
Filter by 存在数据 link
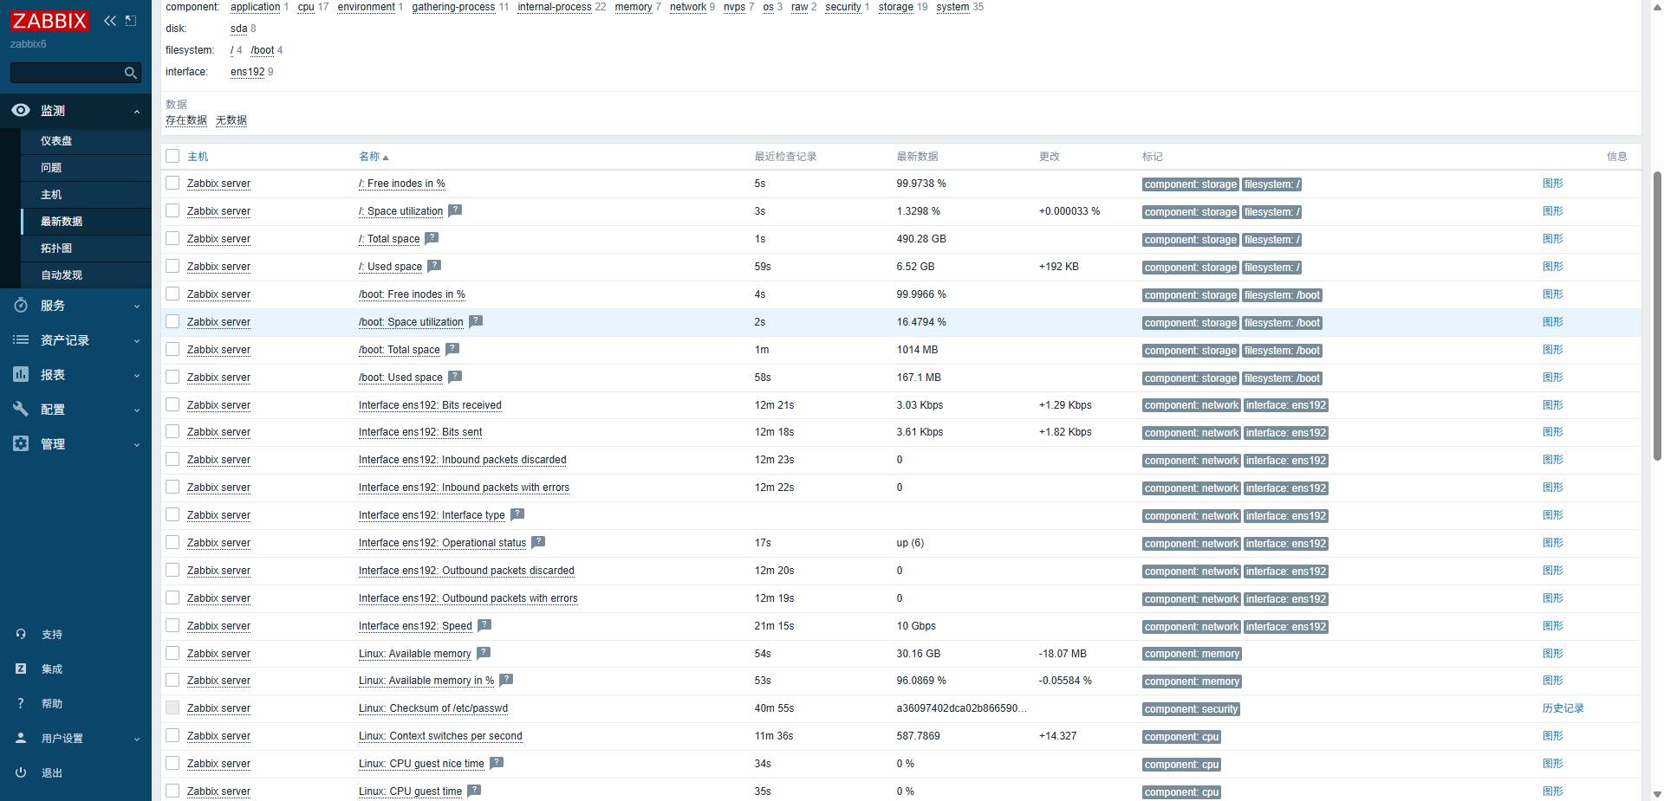[186, 120]
